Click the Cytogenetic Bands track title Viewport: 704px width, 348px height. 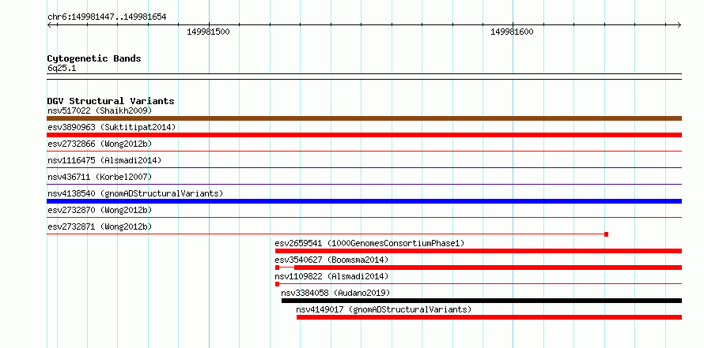point(94,58)
